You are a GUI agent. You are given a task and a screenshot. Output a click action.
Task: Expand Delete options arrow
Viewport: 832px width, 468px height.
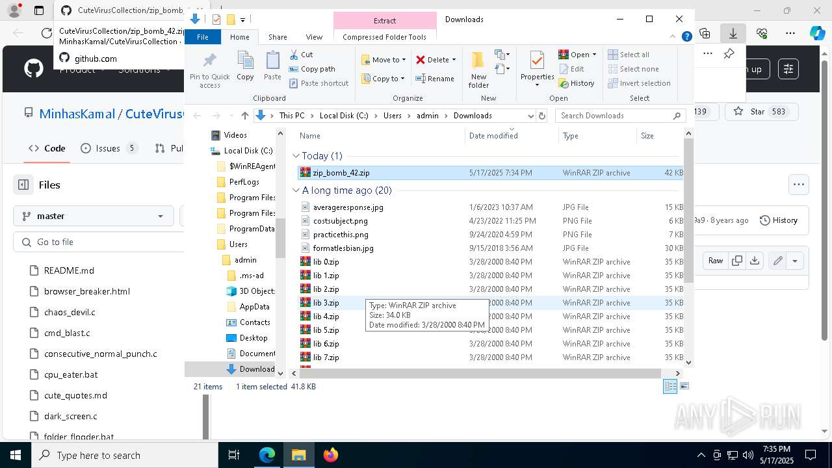coord(454,60)
